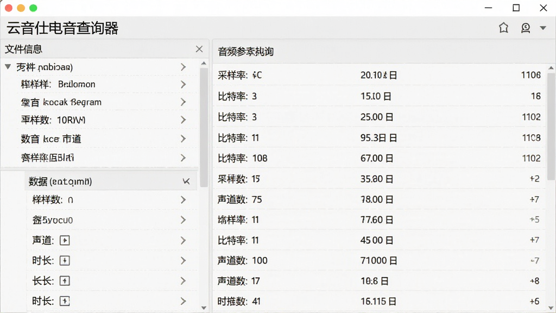Select the 比特率: 108 row label
Screen dimensions: 556x313
click(243, 158)
